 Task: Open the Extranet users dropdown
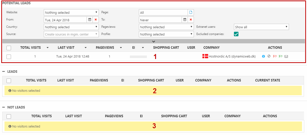pyautogui.click(x=261, y=27)
